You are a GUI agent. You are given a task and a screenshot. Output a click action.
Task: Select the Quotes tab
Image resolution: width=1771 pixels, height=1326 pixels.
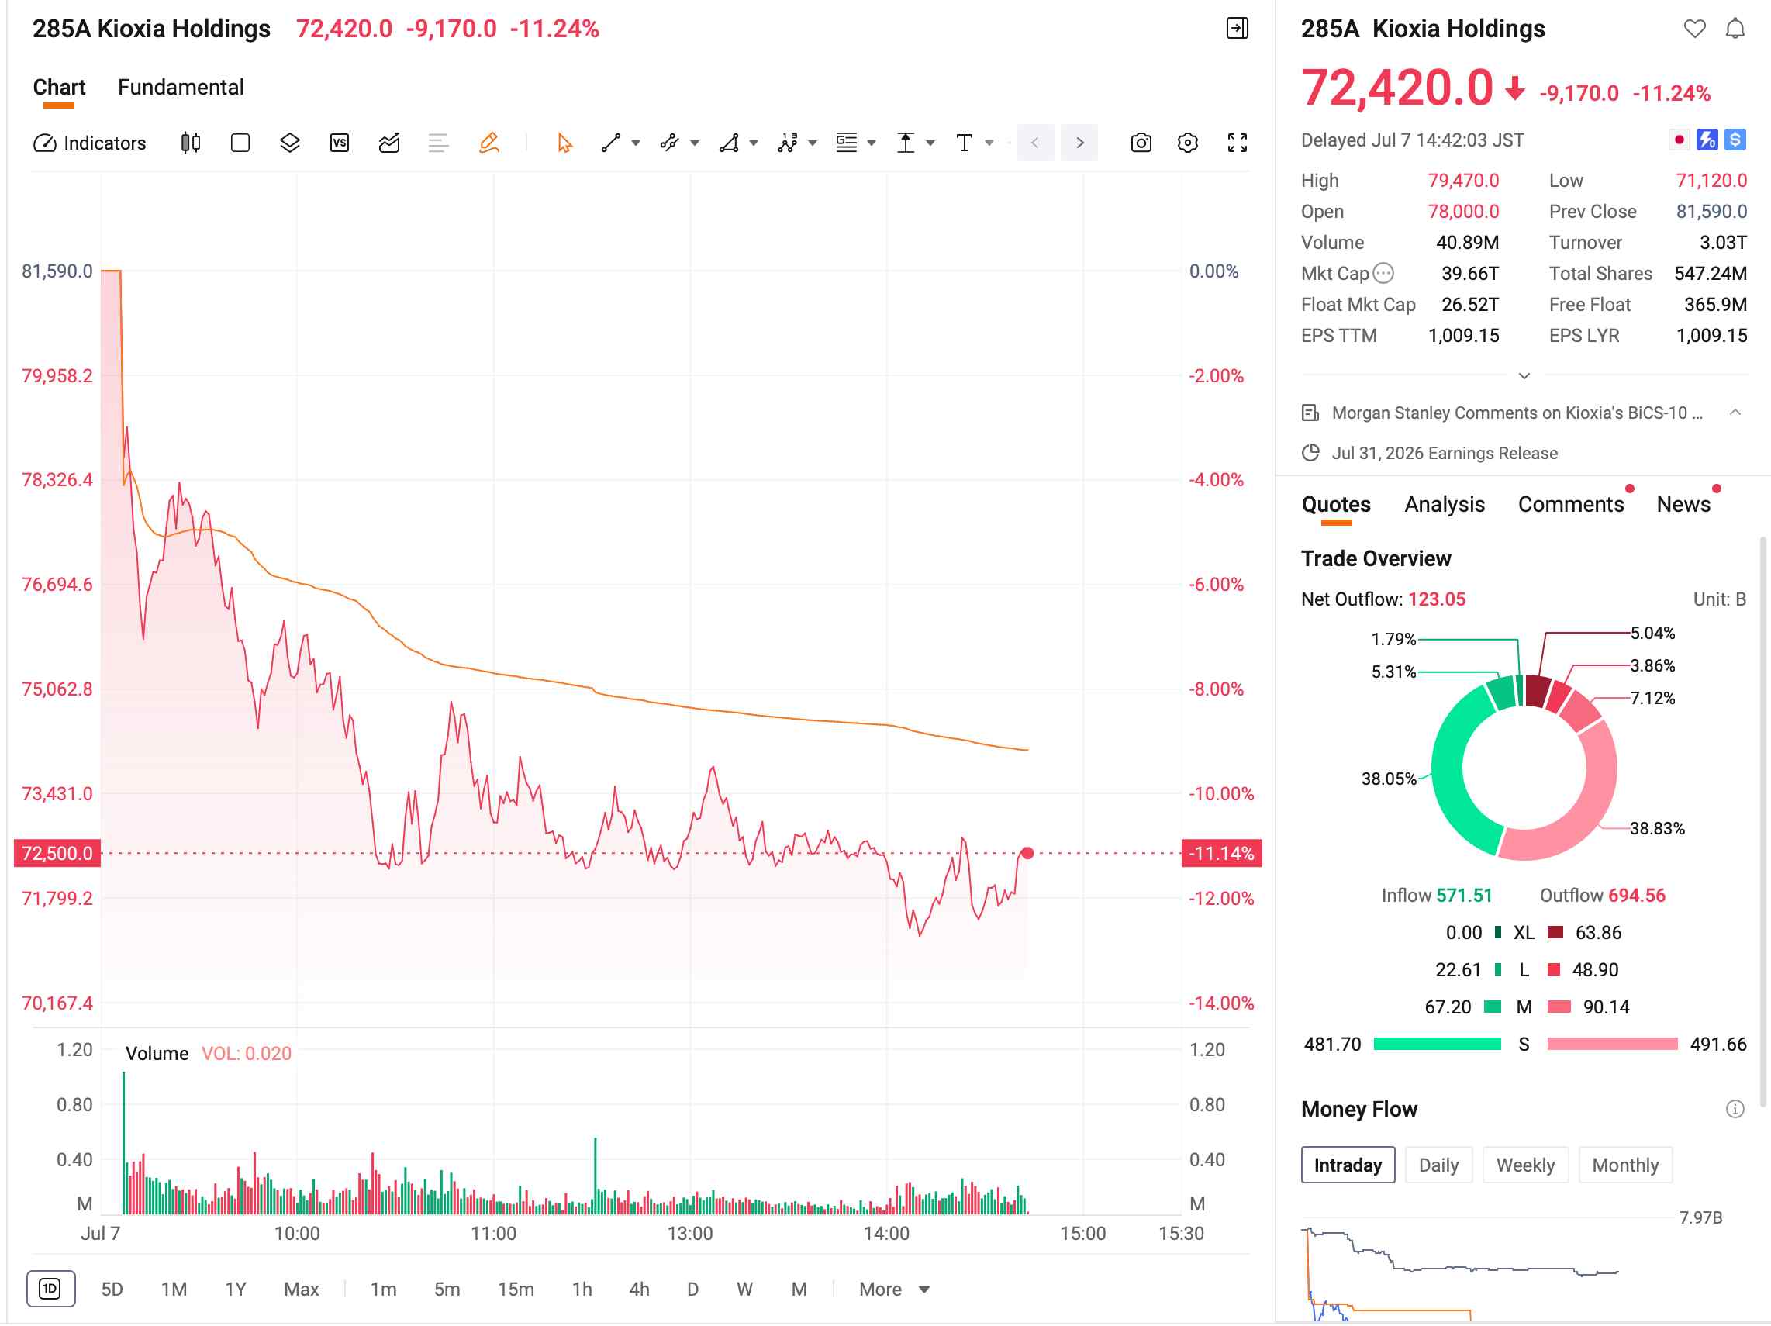(1336, 505)
